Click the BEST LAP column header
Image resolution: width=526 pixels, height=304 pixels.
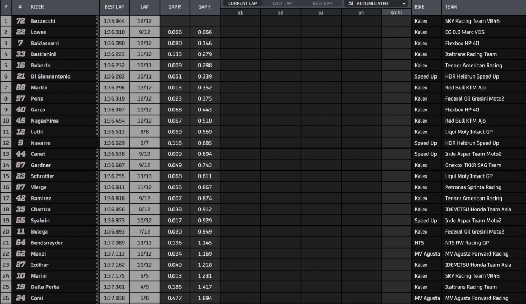114,6
